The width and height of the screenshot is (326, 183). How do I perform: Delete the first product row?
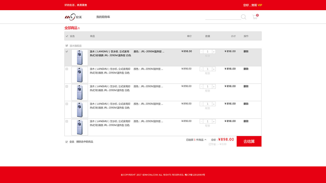[246, 51]
